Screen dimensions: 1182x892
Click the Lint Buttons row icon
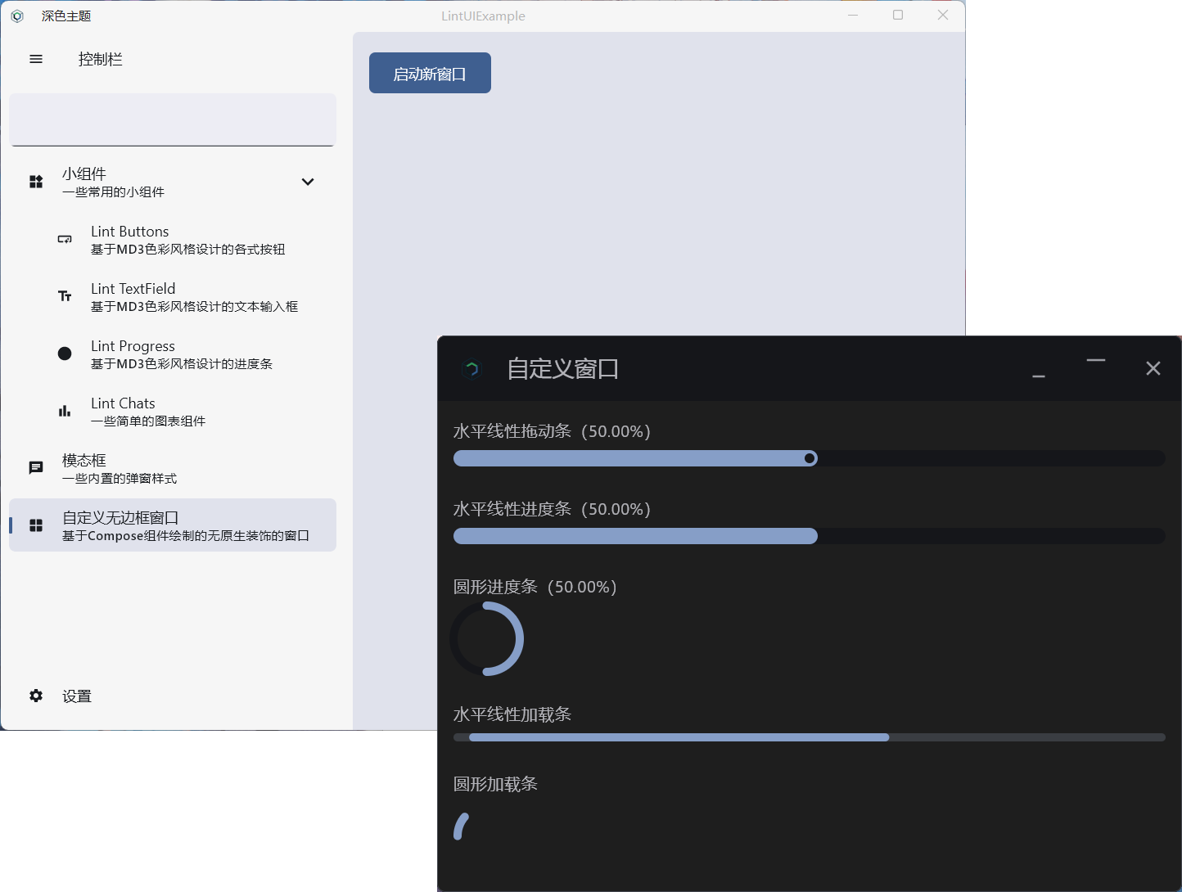(65, 239)
